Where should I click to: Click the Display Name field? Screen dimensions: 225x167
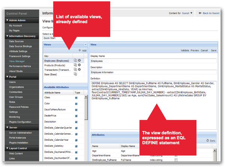click(153, 61)
